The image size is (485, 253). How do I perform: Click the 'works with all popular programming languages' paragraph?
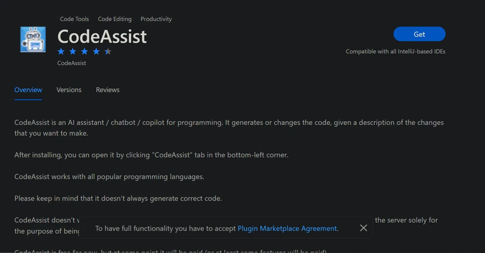click(109, 177)
